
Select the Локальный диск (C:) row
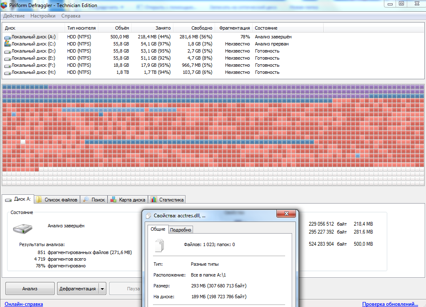(163, 44)
